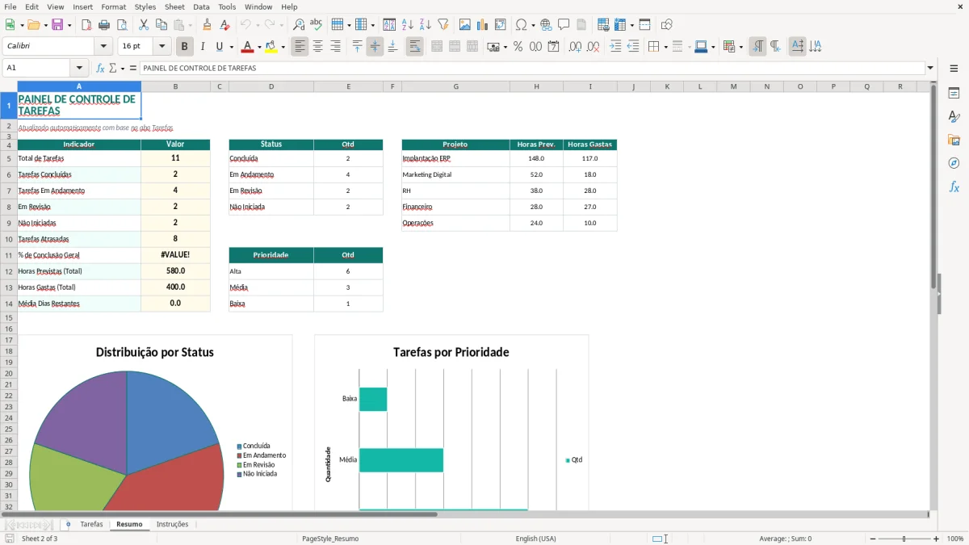969x545 pixels.
Task: Insert an image
Action: tap(465, 25)
